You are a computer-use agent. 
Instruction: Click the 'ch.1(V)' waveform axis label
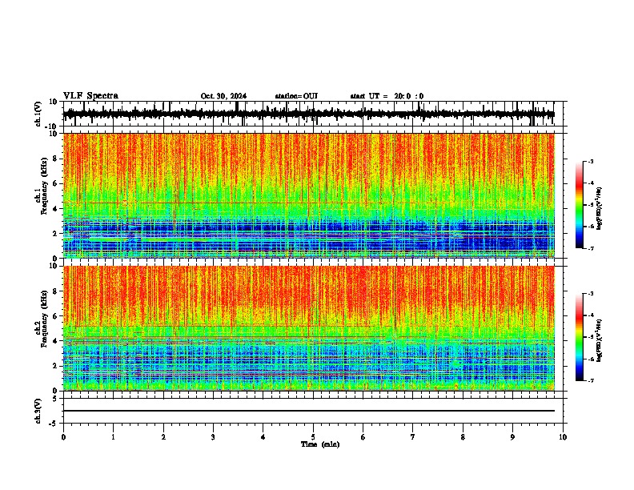pos(38,114)
